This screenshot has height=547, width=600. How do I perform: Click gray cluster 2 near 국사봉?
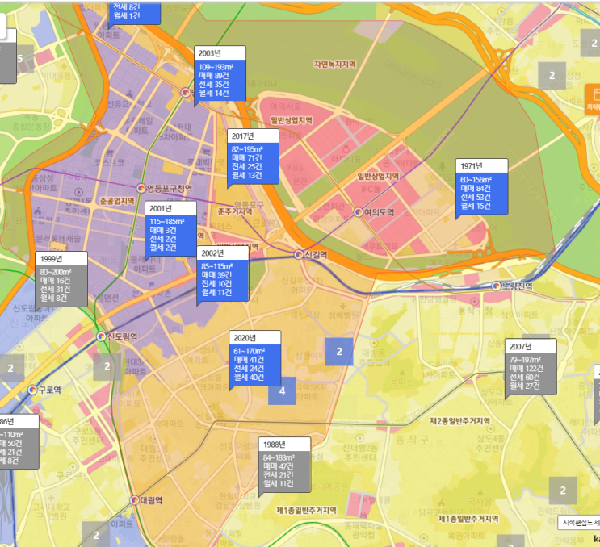point(563,491)
